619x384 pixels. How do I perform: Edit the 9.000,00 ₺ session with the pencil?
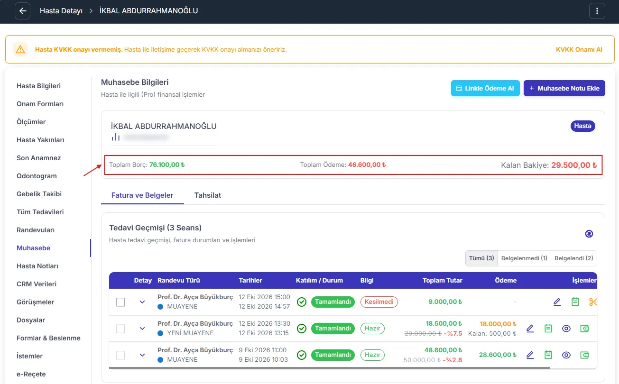tap(557, 302)
